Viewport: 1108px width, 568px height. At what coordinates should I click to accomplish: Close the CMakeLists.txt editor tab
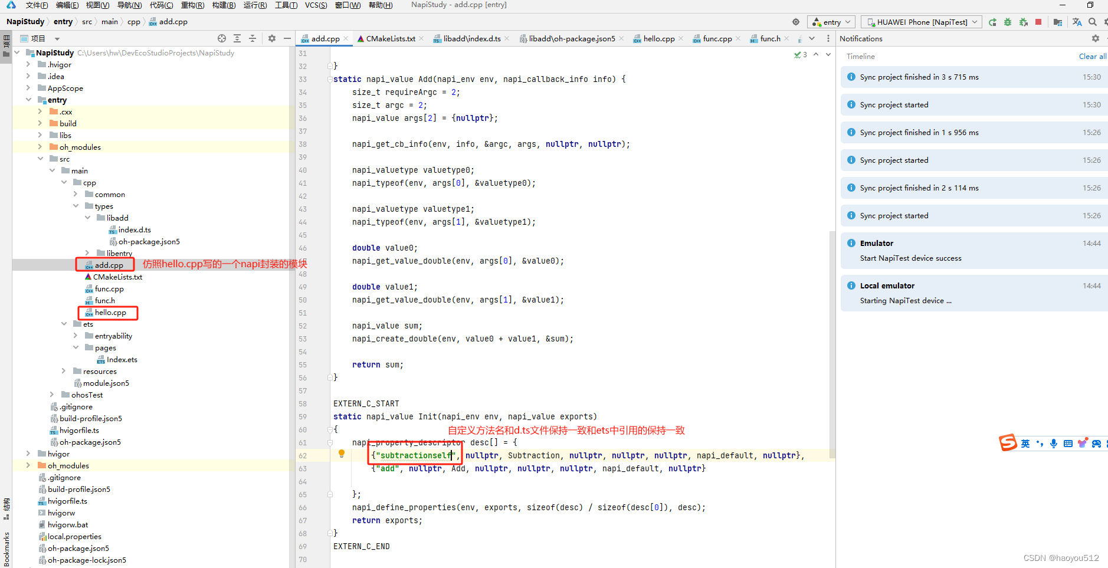tap(421, 38)
